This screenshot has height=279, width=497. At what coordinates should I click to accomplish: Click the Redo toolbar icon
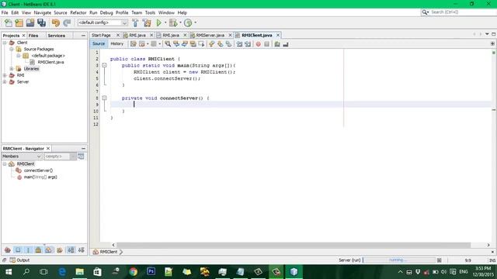(67, 22)
